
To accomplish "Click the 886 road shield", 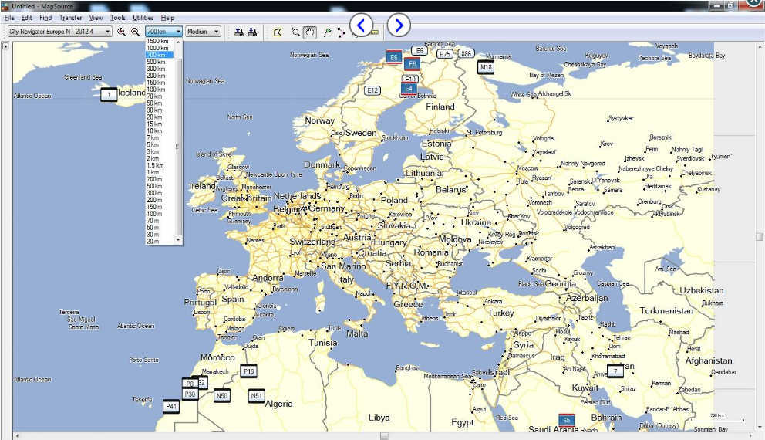I will (x=466, y=54).
